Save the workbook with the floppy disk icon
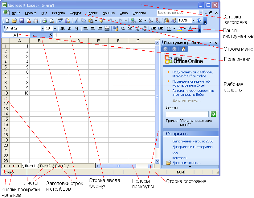 (x=22, y=21)
